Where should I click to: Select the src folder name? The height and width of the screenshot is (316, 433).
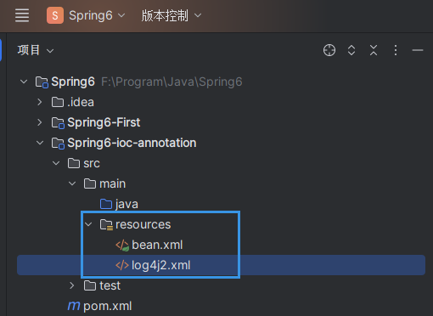pos(92,164)
